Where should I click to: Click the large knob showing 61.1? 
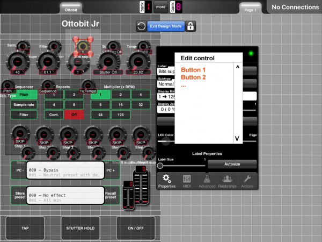click(48, 62)
